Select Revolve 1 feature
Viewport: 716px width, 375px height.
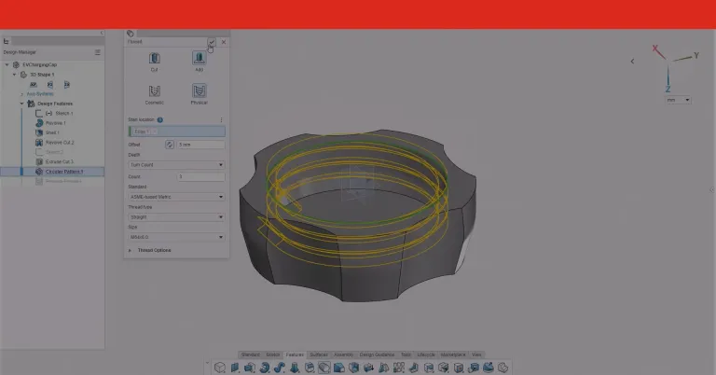pos(56,123)
